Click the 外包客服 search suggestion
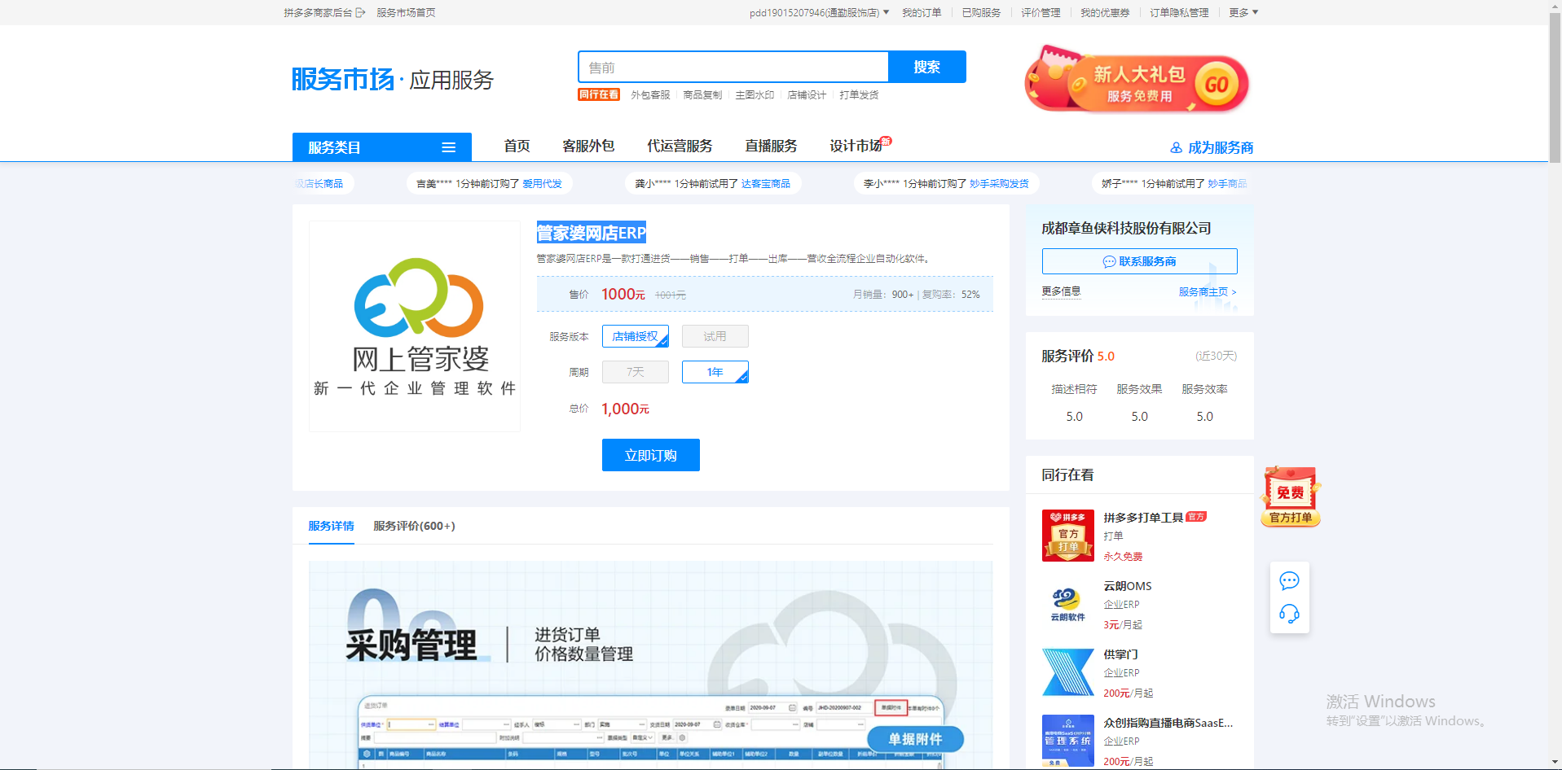 tap(650, 95)
